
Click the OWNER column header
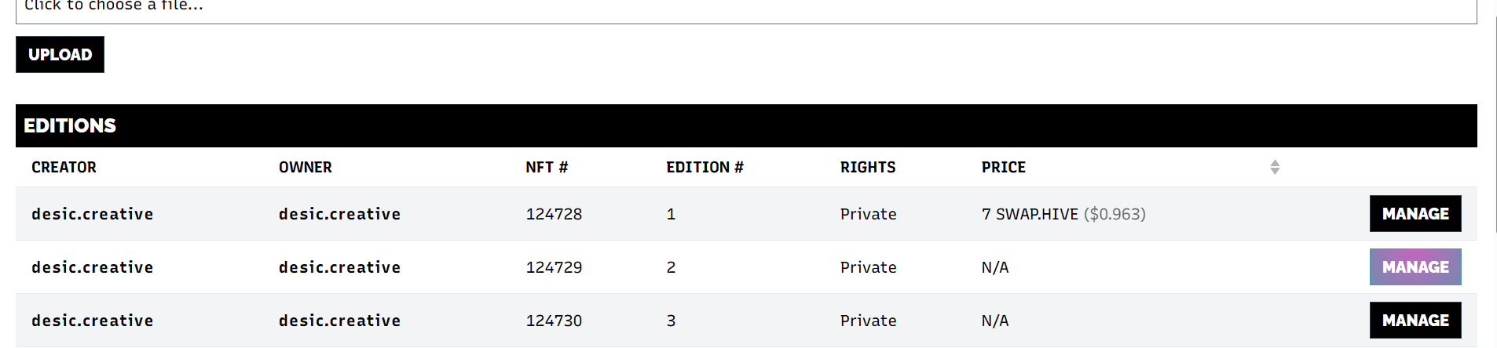[305, 167]
